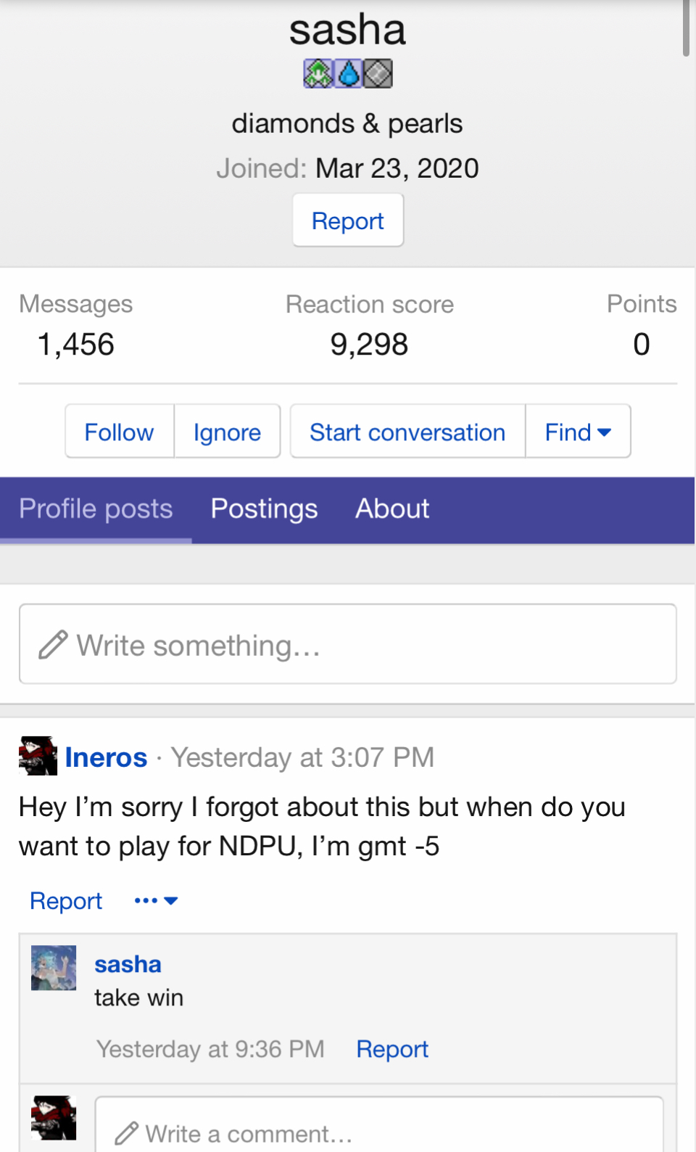This screenshot has width=696, height=1152.
Task: Report the post by Ineros
Action: pos(66,901)
